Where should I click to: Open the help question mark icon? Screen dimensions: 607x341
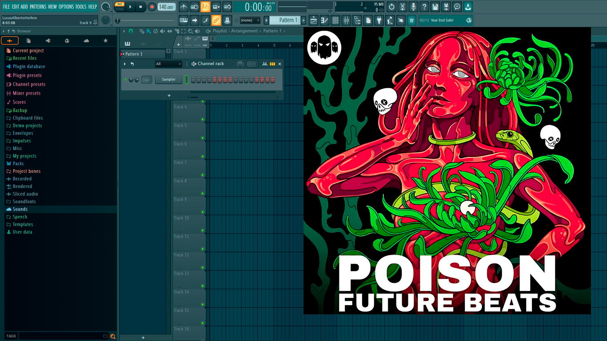point(424,7)
